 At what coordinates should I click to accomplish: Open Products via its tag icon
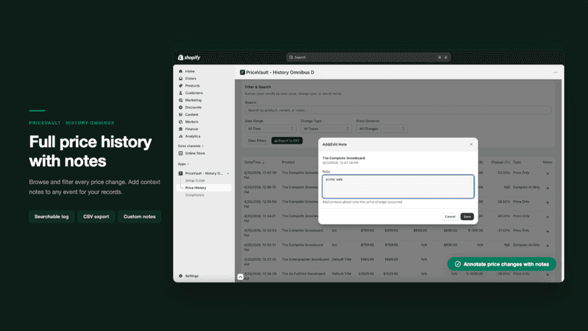pos(181,85)
